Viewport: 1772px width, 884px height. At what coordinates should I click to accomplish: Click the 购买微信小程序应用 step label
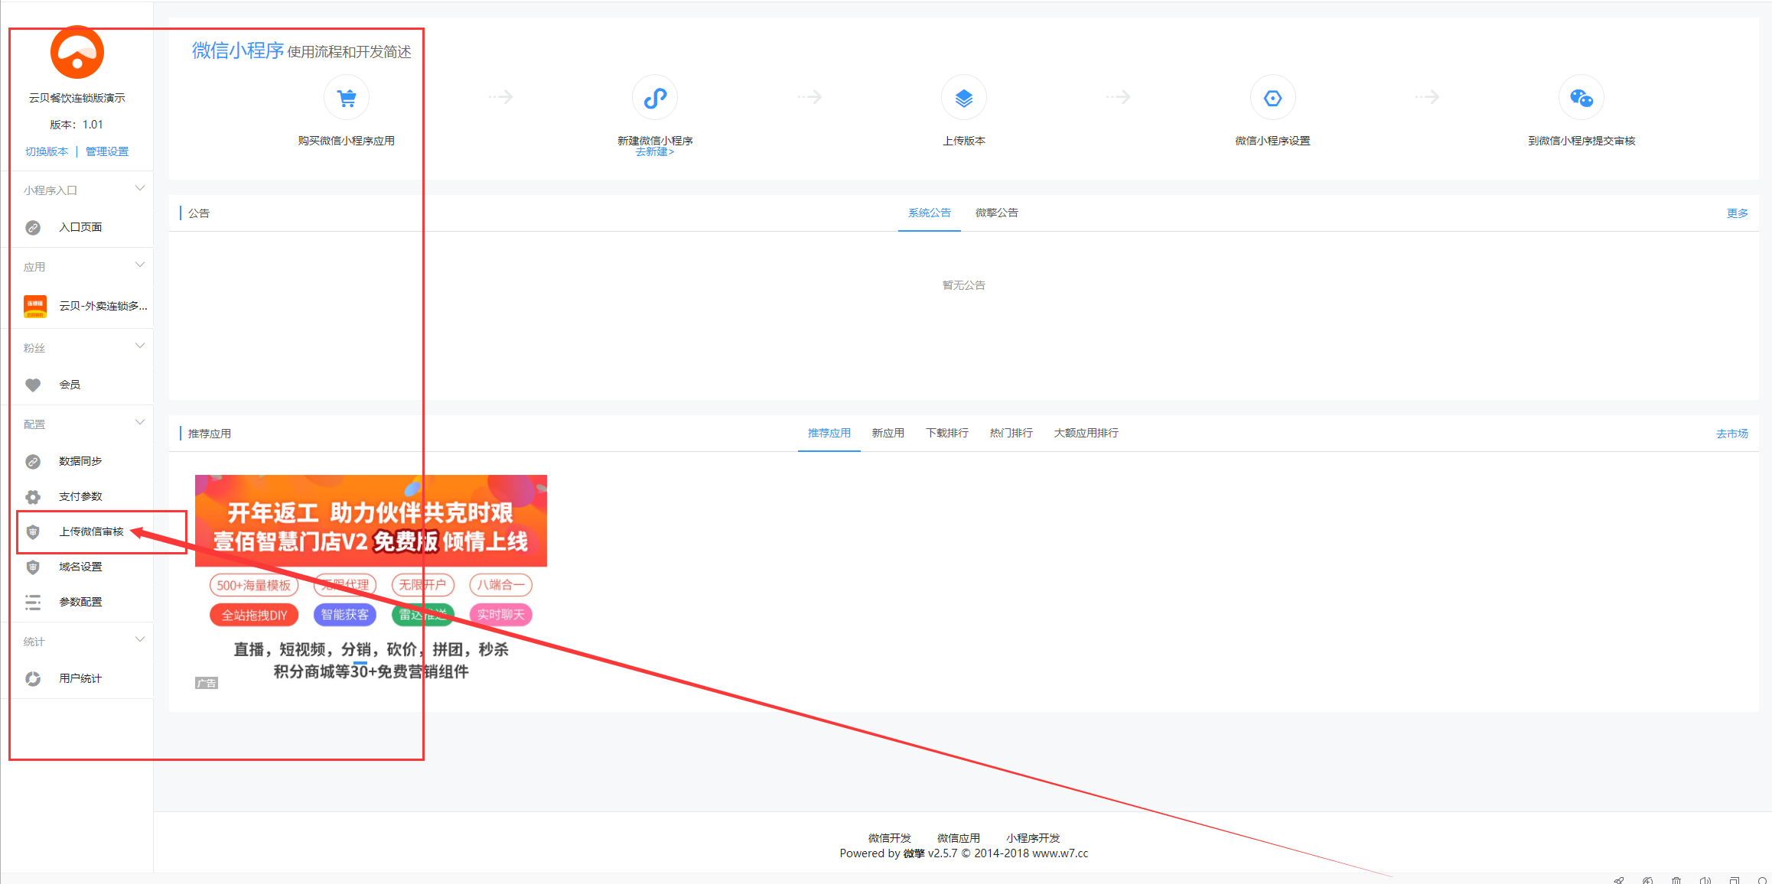[347, 141]
